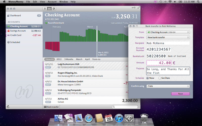Select Dr. House Solutions GmbH transaction
The image size is (202, 126).
click(x=86, y=83)
